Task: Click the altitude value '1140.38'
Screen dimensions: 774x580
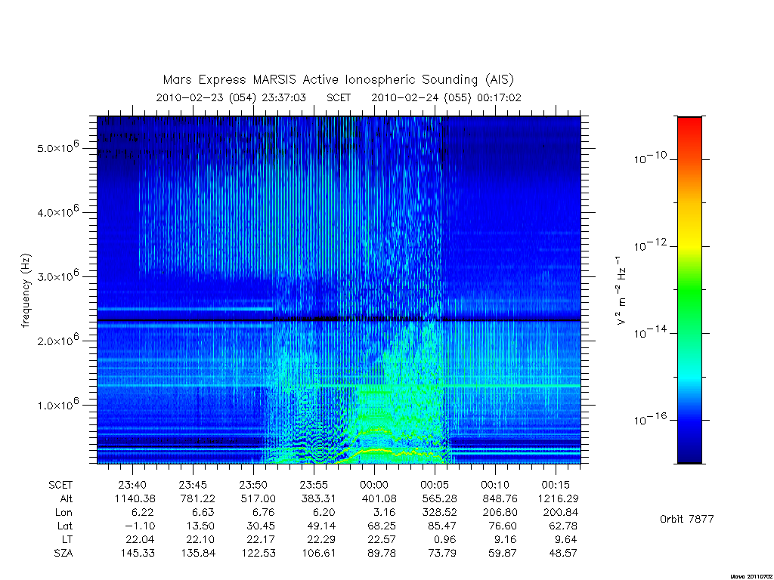Action: tap(135, 498)
